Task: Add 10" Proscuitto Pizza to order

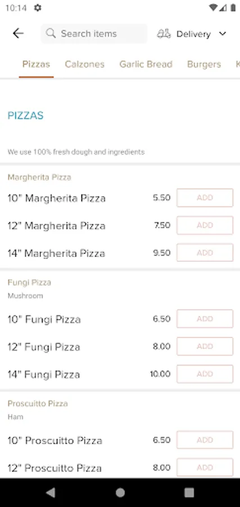Action: 205,440
